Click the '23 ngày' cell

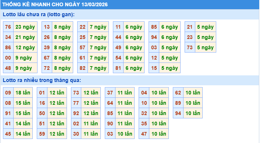tap(25, 27)
